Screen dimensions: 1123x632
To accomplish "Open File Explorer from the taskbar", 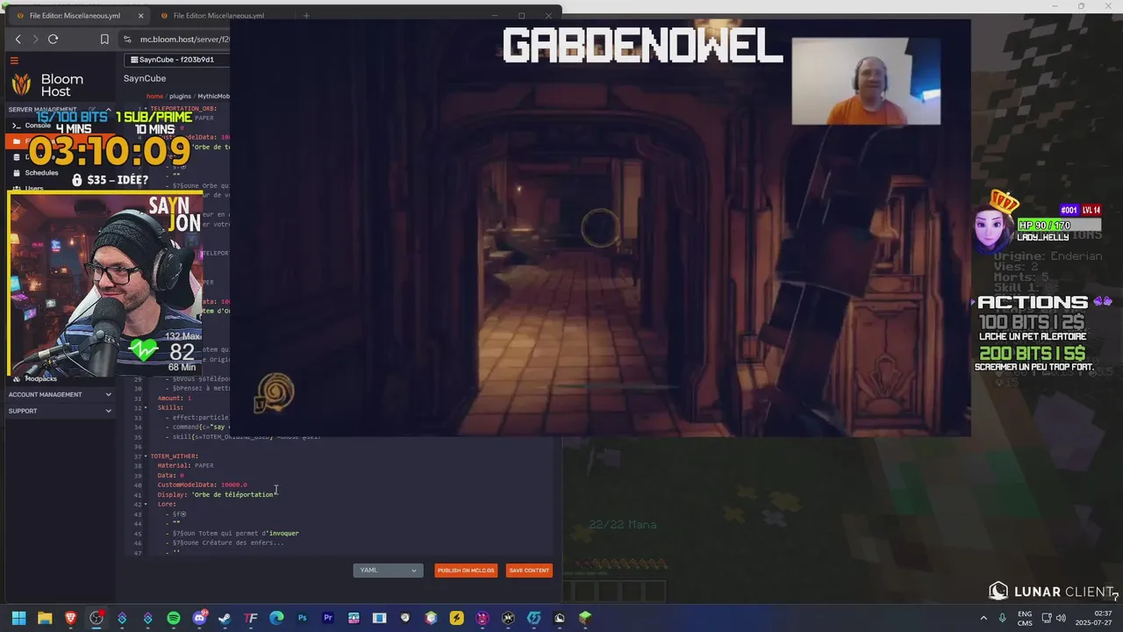I will (45, 618).
